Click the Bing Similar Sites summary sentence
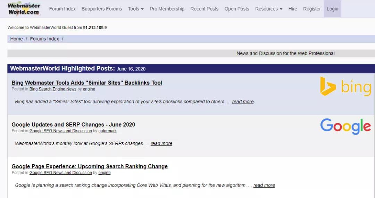 120,102
